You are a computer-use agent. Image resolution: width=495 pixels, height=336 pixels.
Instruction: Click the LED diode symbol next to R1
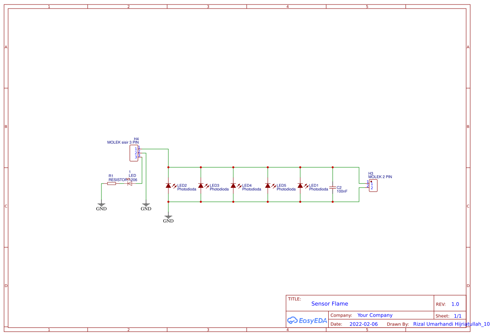130,183
